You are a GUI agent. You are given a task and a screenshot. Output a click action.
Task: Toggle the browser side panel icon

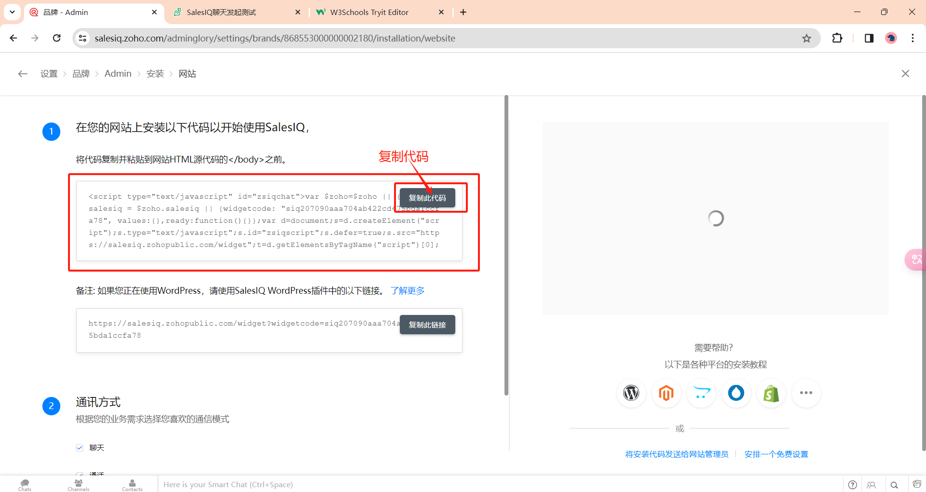click(869, 38)
